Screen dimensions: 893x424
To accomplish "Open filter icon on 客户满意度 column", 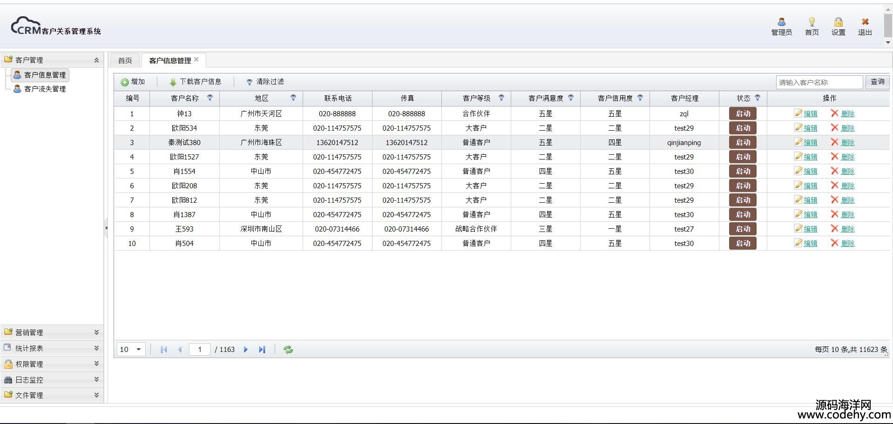I will (571, 98).
